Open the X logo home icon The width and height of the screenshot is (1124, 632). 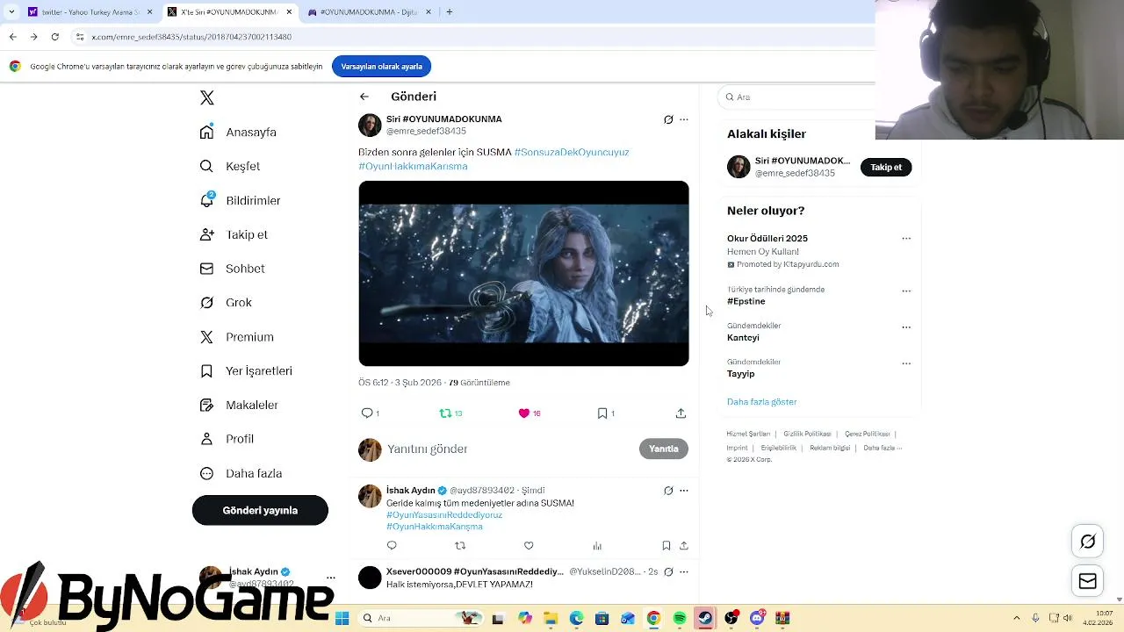point(206,97)
